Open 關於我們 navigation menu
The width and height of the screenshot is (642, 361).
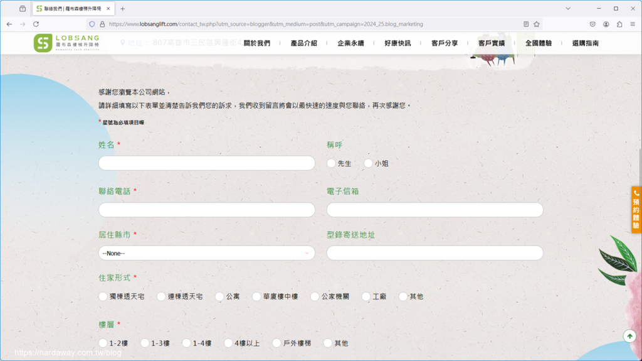(x=256, y=43)
